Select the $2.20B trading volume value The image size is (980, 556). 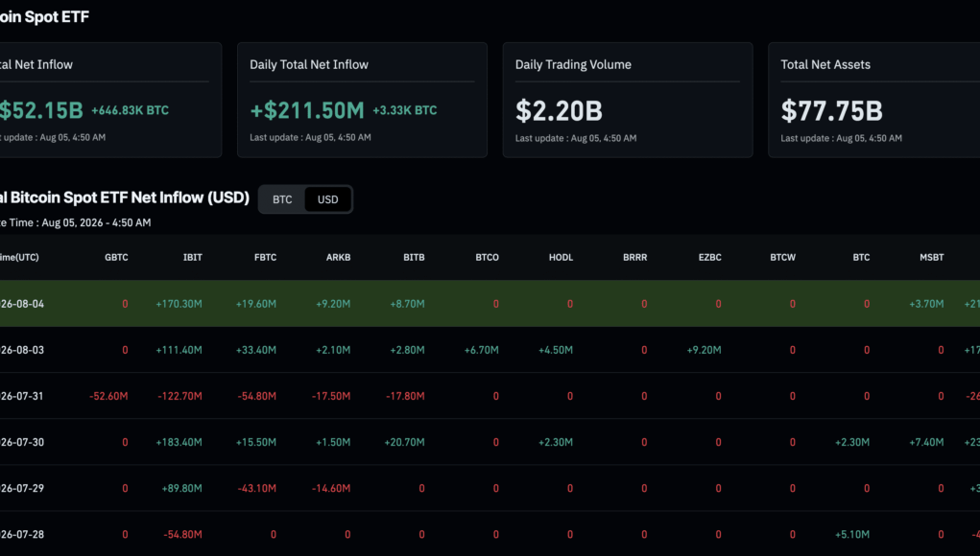coord(559,111)
